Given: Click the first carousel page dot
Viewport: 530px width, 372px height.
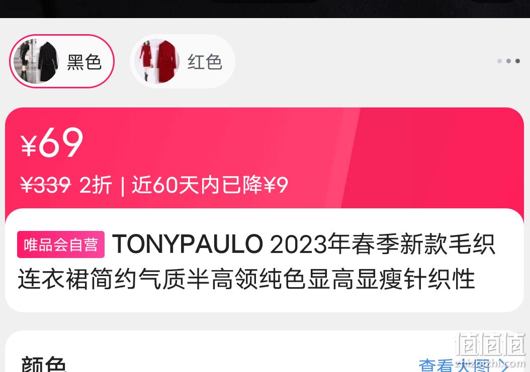Looking at the screenshot, I should pyautogui.click(x=499, y=61).
